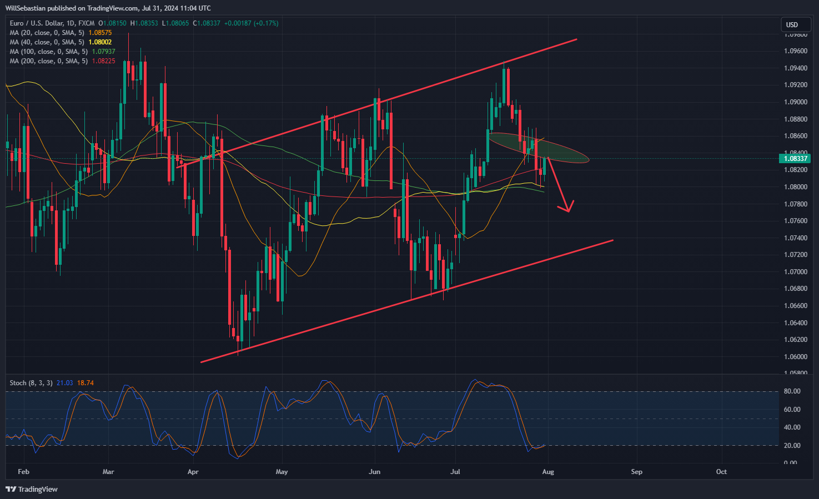Click the WillSebastian published on TradingView.com header
The height and width of the screenshot is (499, 819).
tap(108, 8)
